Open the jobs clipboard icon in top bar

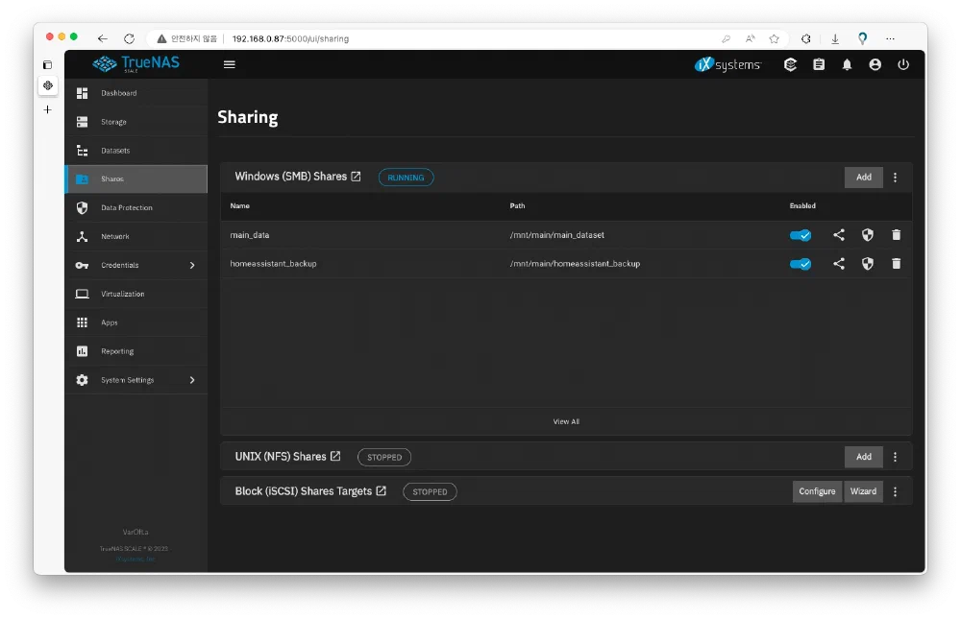819,65
